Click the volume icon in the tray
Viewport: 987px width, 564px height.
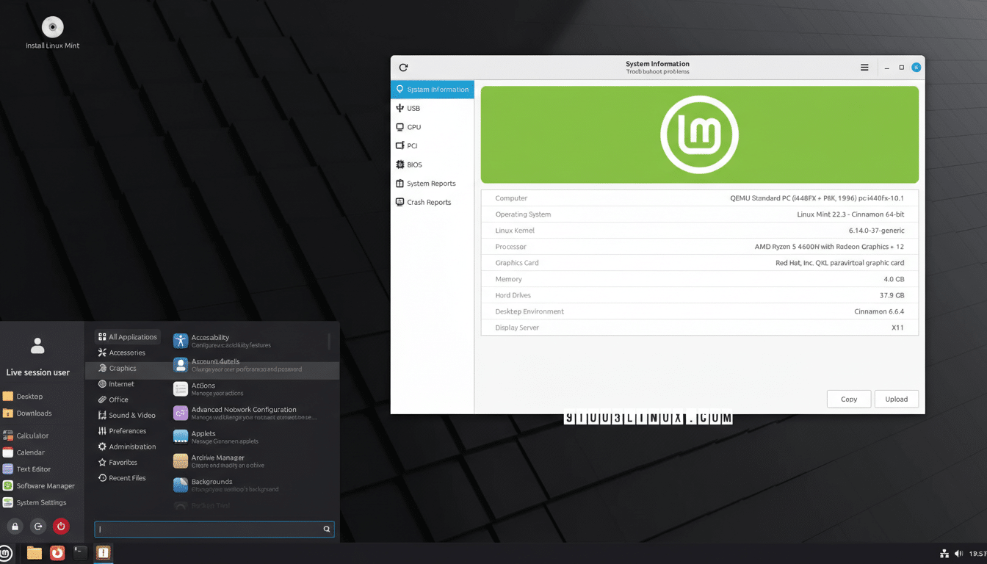point(958,553)
